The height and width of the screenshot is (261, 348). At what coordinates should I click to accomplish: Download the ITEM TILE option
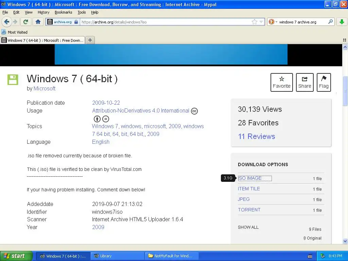pyautogui.click(x=249, y=189)
